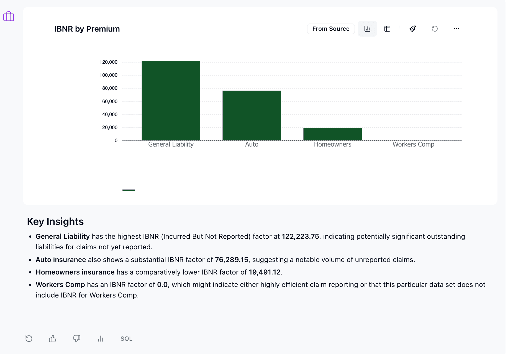Click the Workers Comp axis label
The height and width of the screenshot is (354, 508).
tap(413, 144)
